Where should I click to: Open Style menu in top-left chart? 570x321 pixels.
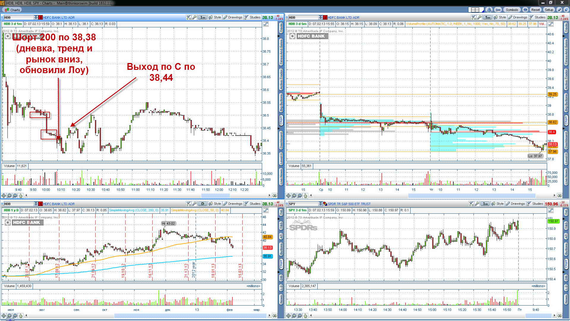click(215, 18)
